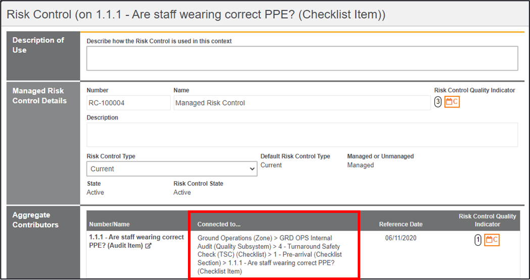Click the Name field with Managed Risk Control
Viewport: 530px width, 280px height.
[x=302, y=103]
